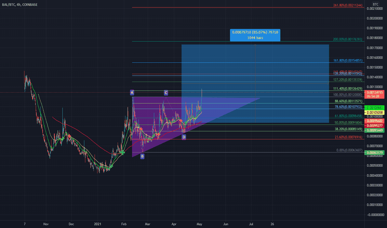Screen dimensions: 387x228
Task: Click the 0.00150000 price axis label
Action: 375,68
